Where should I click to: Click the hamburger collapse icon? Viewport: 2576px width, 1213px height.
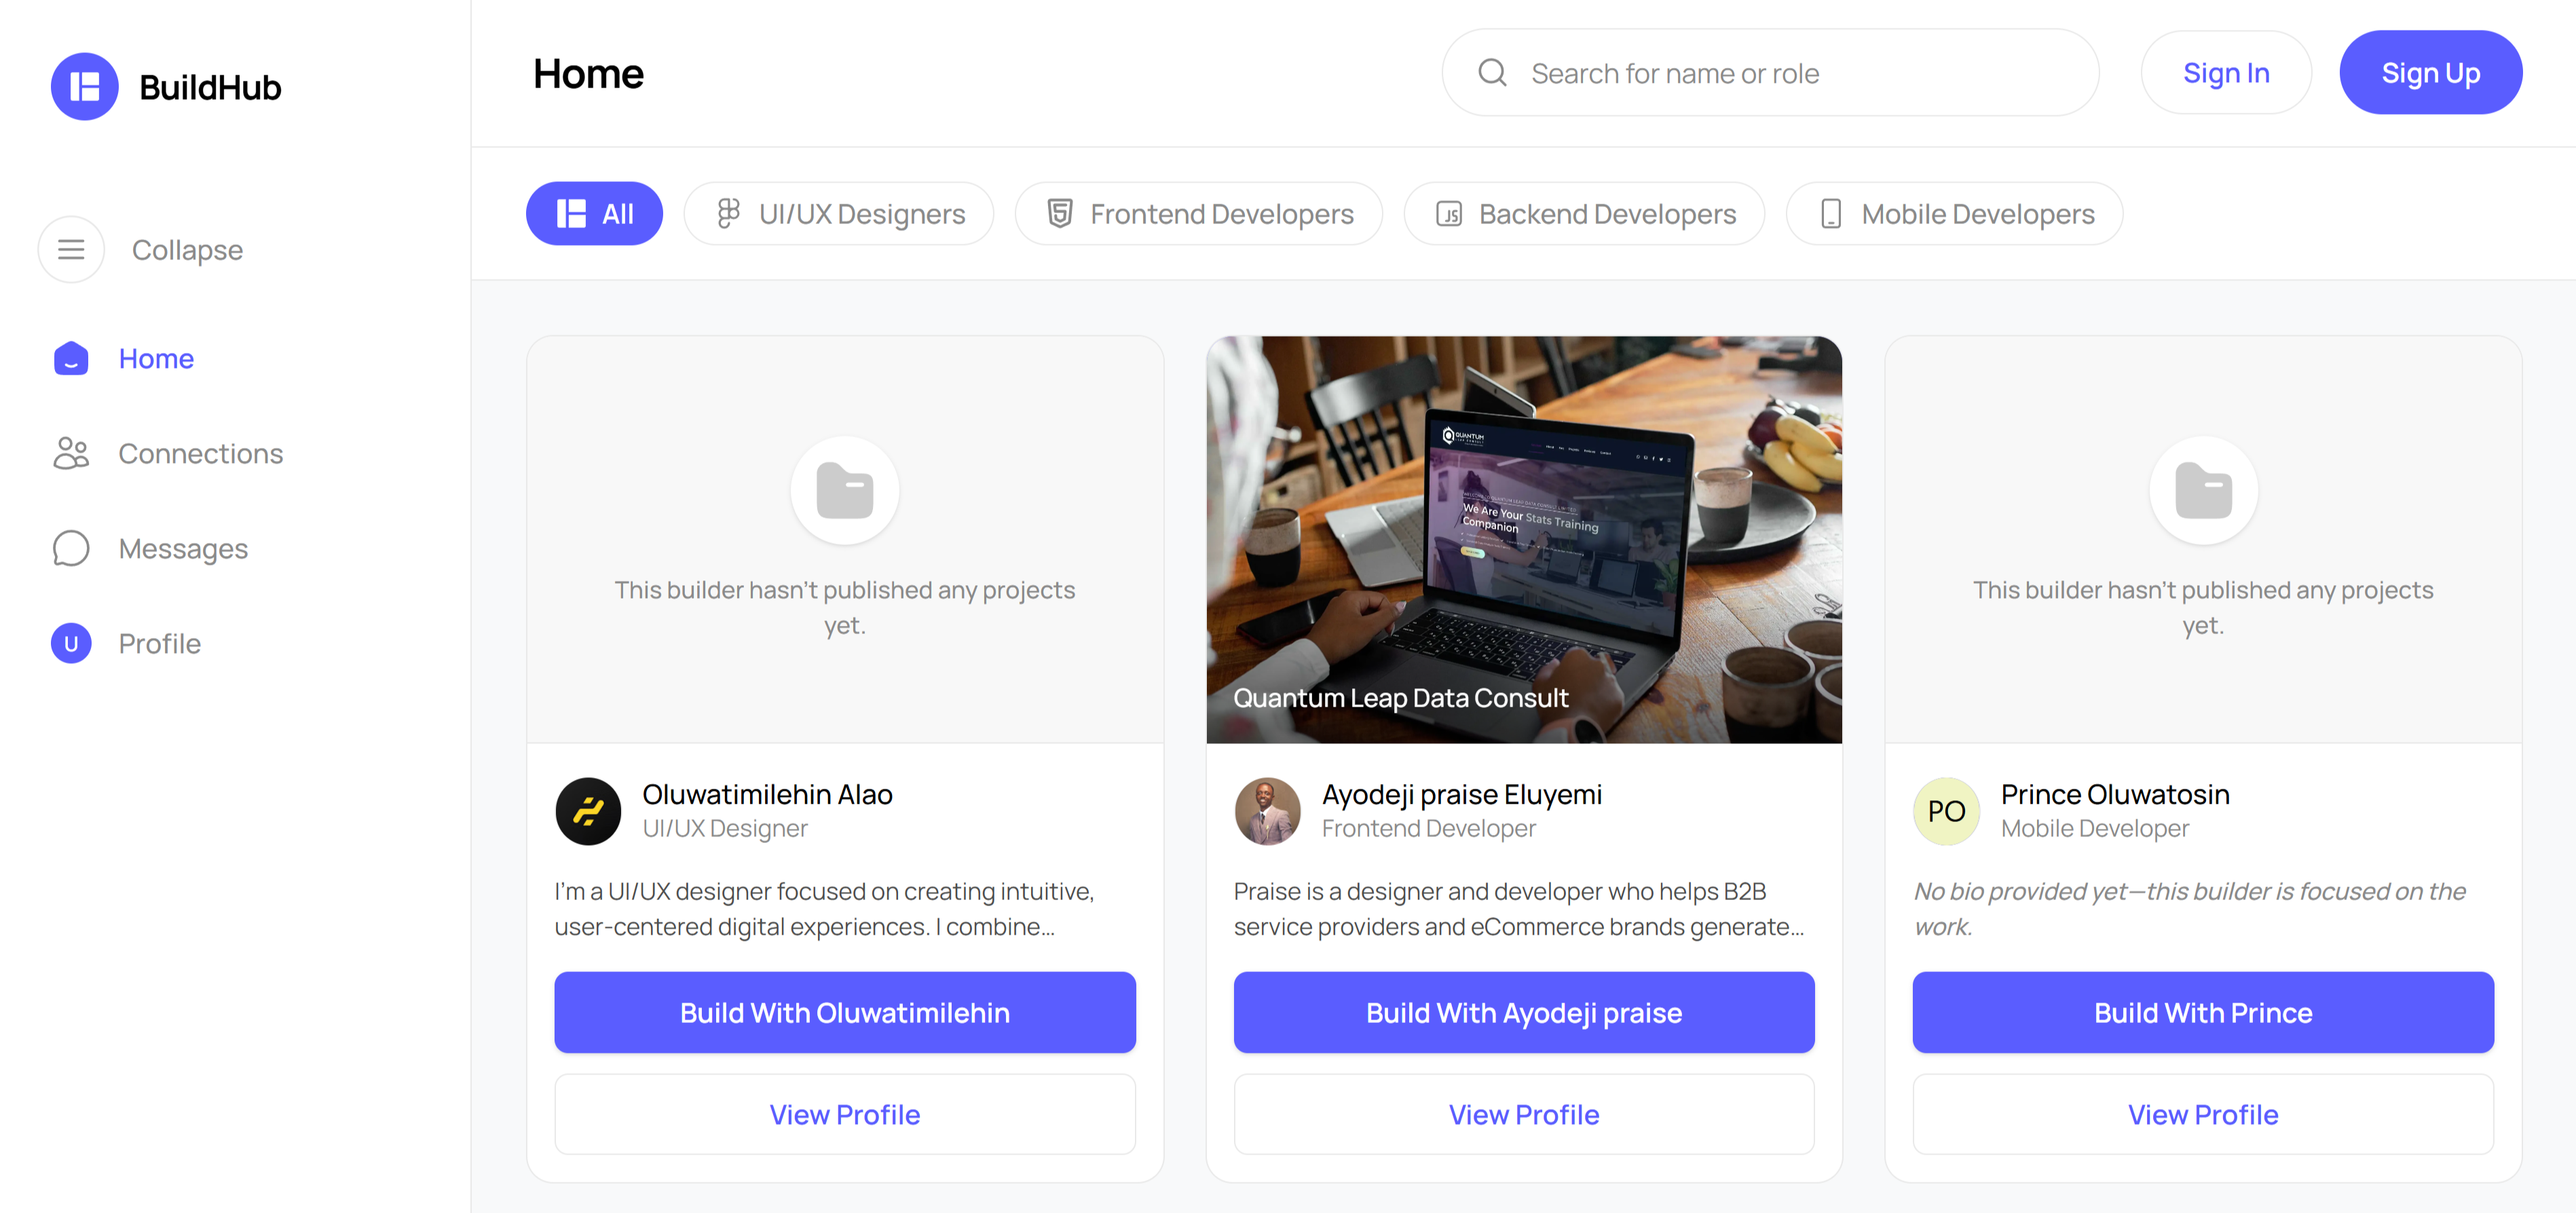coord(71,249)
